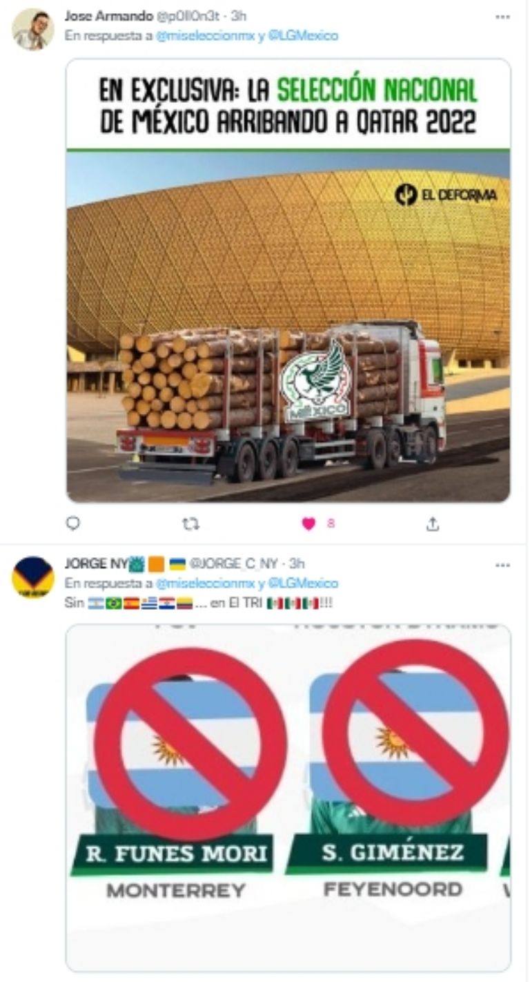Open more options on JORGE NY's tweet
Viewport: 530px width, 982px height.
point(502,564)
